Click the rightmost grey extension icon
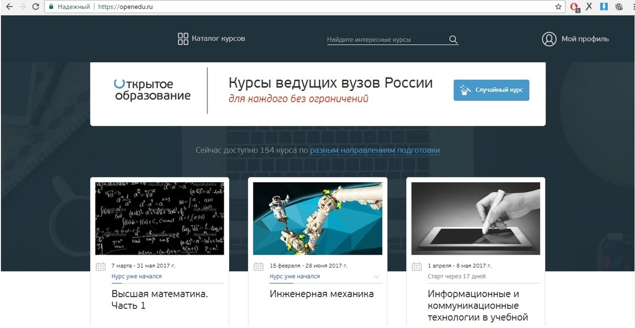The width and height of the screenshot is (635, 328). point(619,7)
